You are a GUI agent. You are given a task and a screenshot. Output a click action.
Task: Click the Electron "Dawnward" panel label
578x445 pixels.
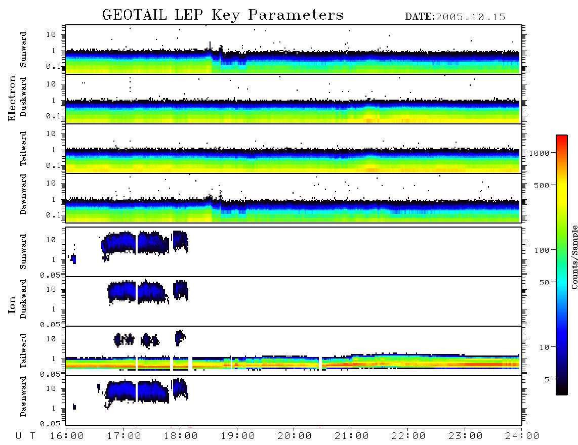coord(23,194)
